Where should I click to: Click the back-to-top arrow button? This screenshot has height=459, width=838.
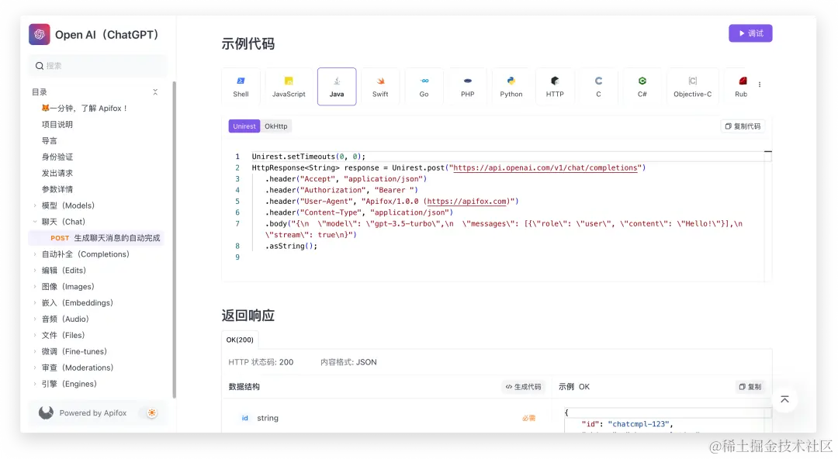[x=784, y=400]
